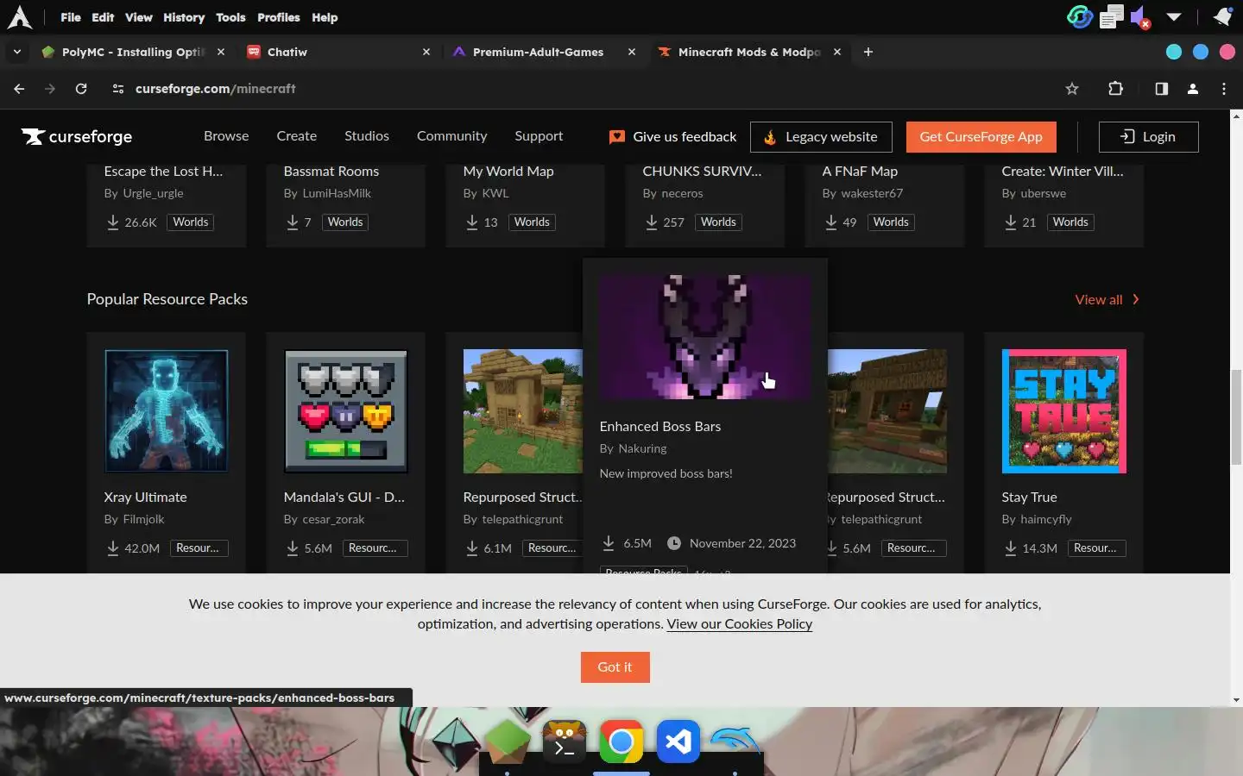Launch PolyMC green cube dock icon
Screen dimensions: 1243x776
(507, 742)
